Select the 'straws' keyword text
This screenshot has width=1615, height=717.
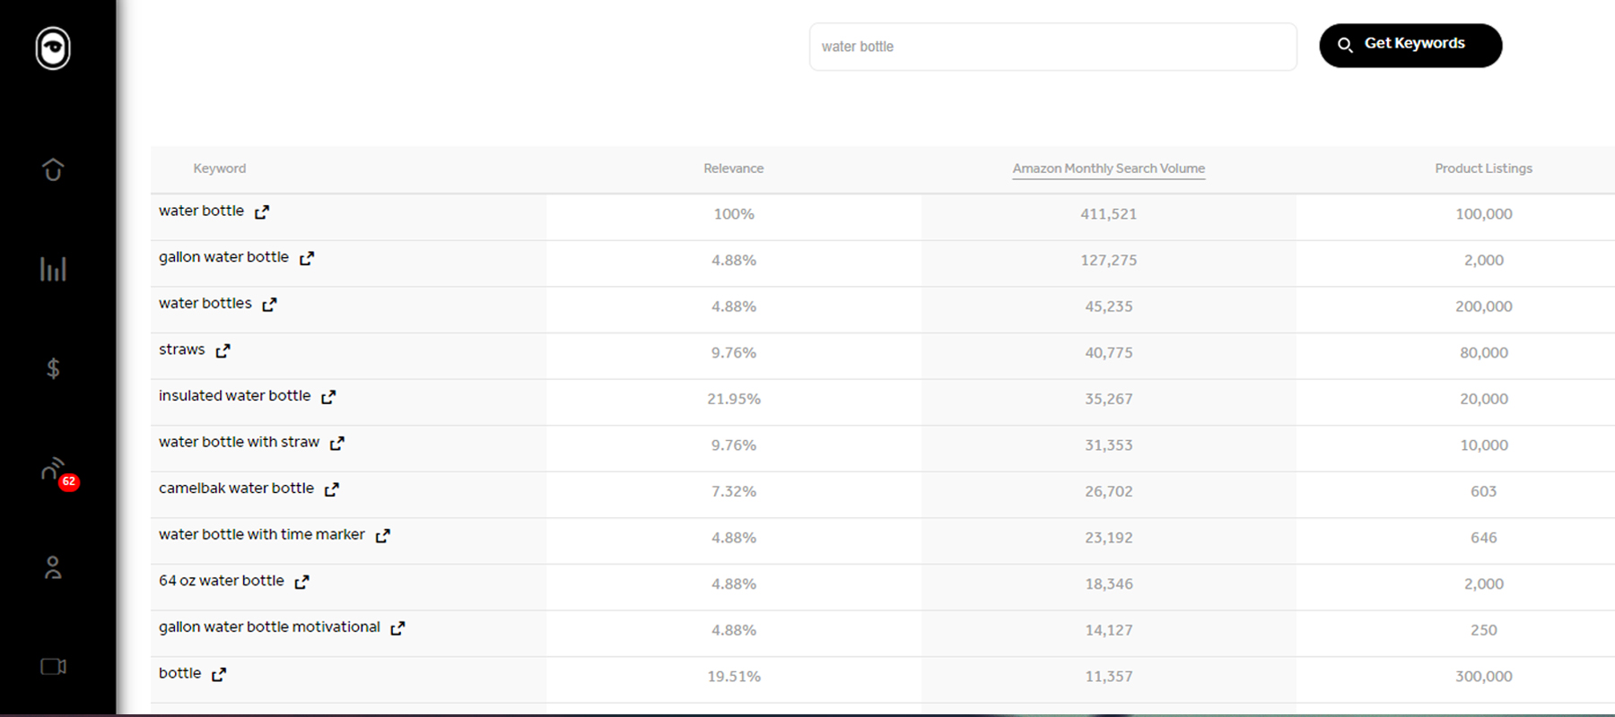point(182,350)
